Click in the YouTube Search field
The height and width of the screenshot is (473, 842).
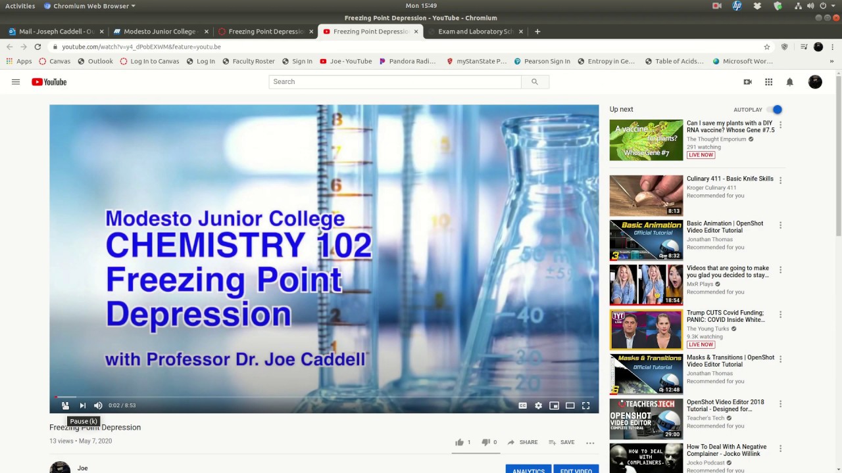(x=395, y=81)
